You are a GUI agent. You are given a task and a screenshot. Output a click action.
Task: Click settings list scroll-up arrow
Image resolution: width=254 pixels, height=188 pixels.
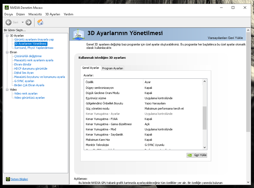coord(204,81)
